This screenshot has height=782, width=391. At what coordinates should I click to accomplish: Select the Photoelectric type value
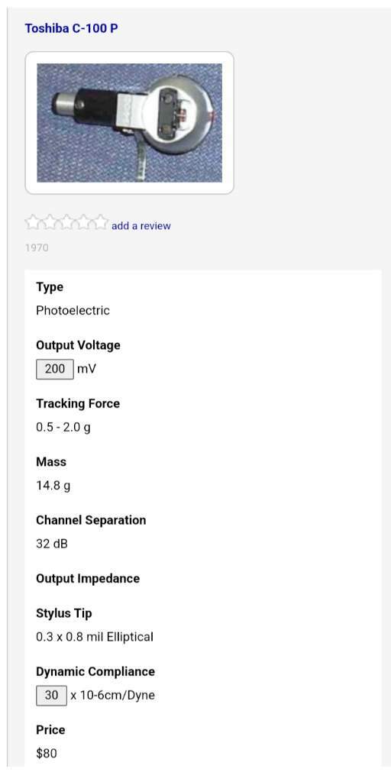point(73,311)
